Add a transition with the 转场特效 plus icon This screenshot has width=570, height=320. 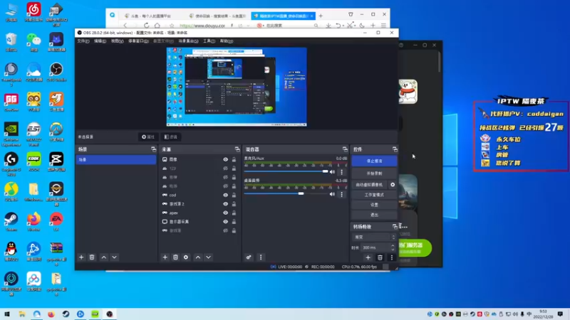(x=368, y=257)
